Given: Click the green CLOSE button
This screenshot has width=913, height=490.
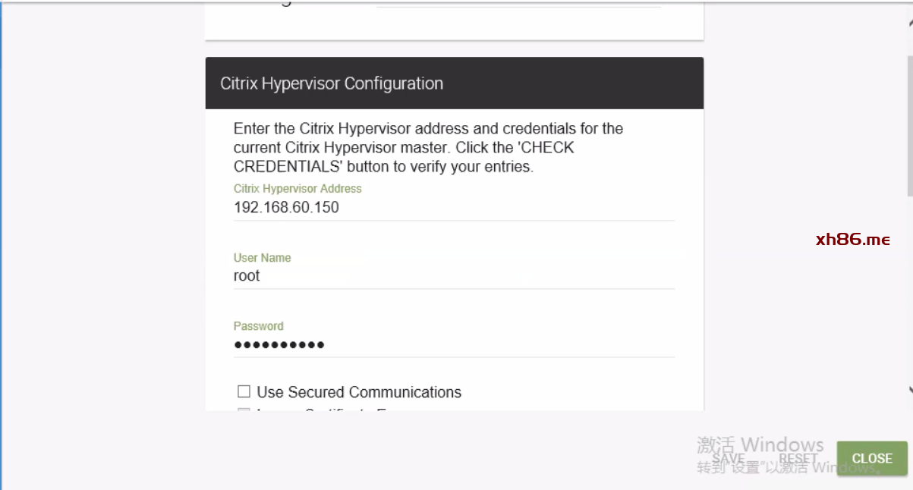Looking at the screenshot, I should [x=871, y=458].
